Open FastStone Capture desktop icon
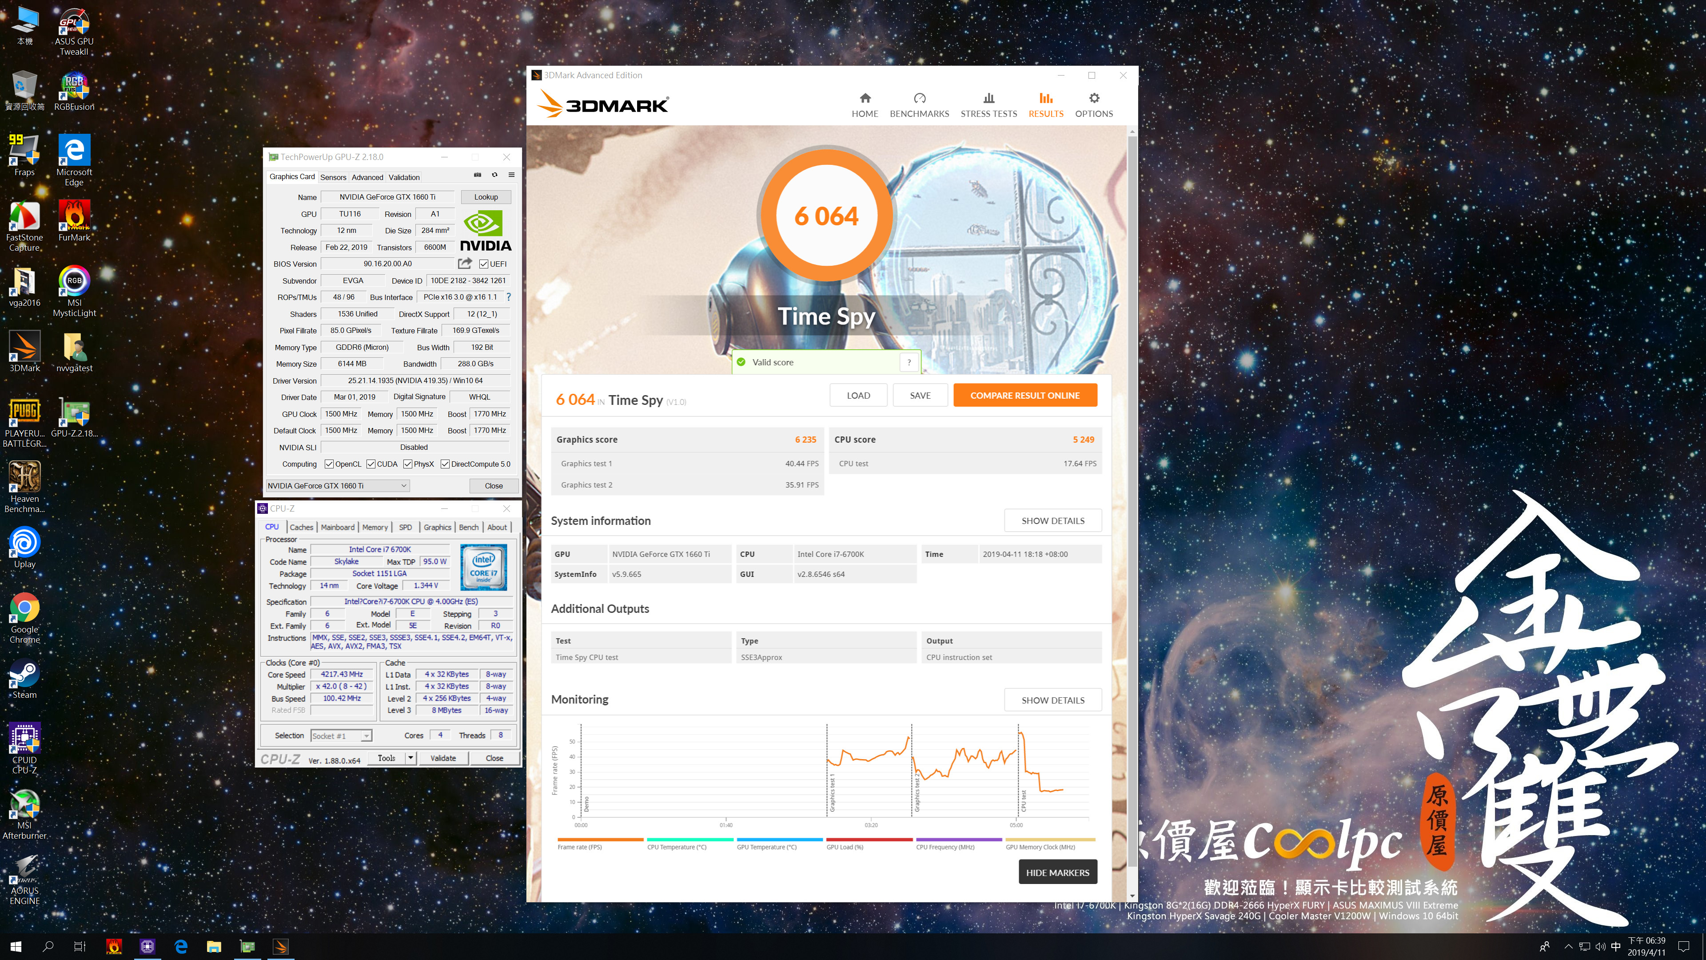Screen dimensions: 1706x960 point(24,226)
